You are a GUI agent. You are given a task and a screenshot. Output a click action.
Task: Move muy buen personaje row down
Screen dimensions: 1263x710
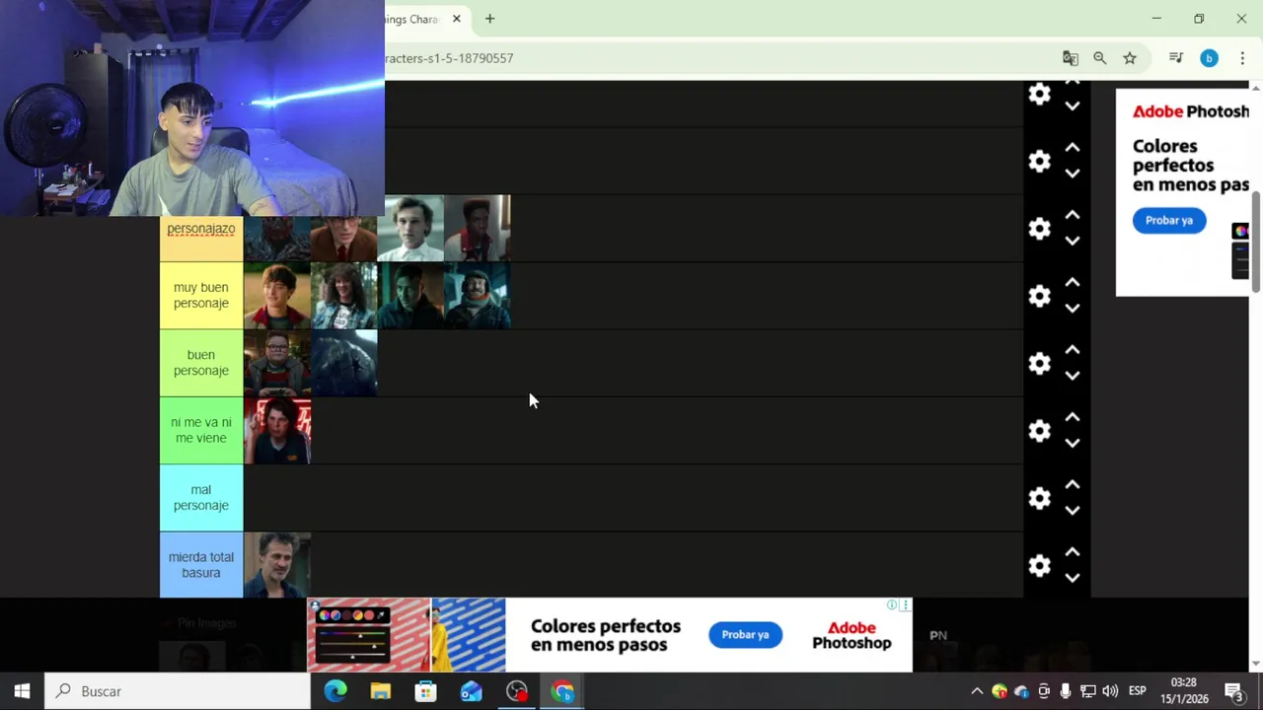click(x=1073, y=308)
